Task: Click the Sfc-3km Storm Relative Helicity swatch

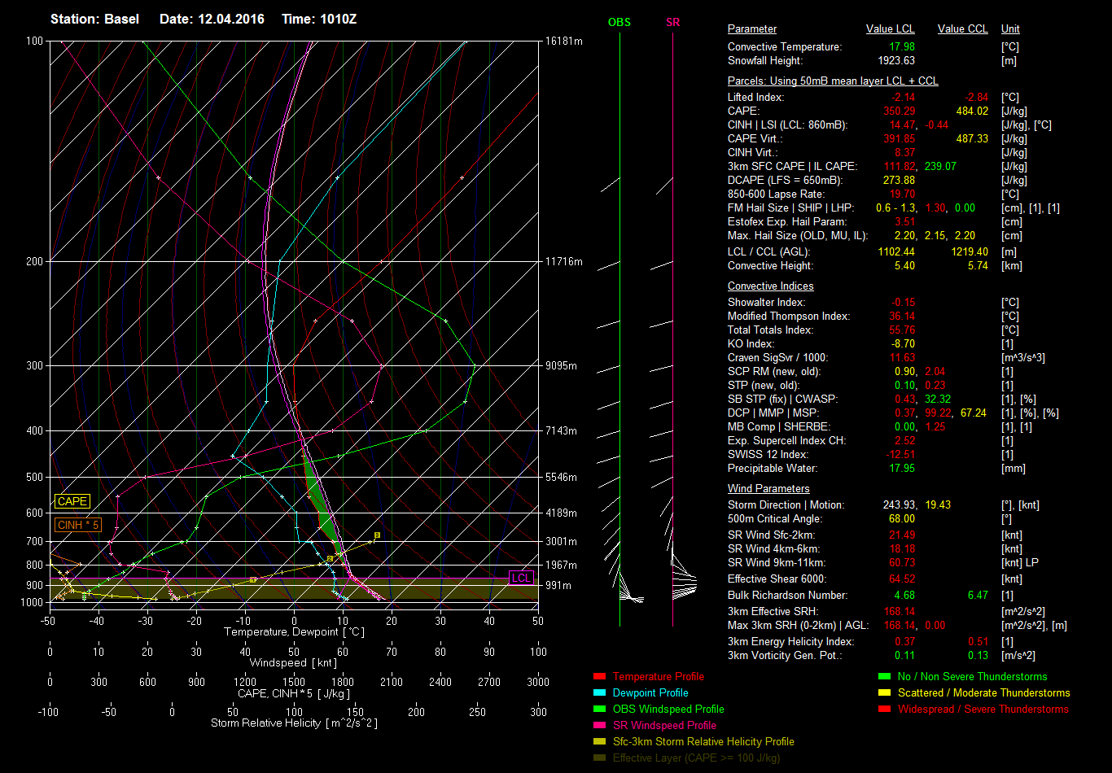Action: tap(599, 742)
